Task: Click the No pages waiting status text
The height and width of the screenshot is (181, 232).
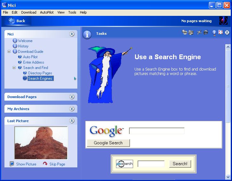Action: [x=196, y=21]
